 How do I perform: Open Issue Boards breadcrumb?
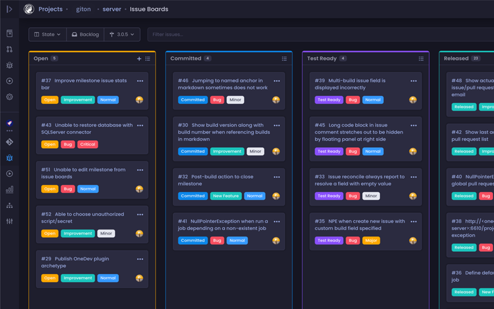[149, 9]
